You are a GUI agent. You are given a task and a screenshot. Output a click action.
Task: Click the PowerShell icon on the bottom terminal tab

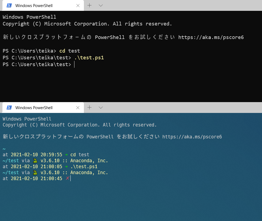(x=9, y=108)
